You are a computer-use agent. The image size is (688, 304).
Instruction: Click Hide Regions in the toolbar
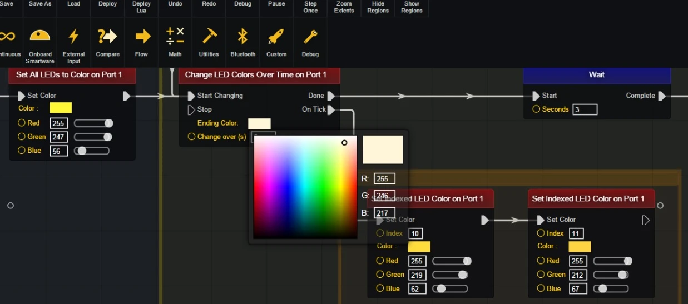pyautogui.click(x=378, y=8)
